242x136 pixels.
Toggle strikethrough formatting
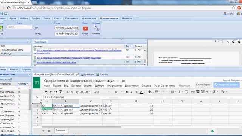click(x=137, y=92)
